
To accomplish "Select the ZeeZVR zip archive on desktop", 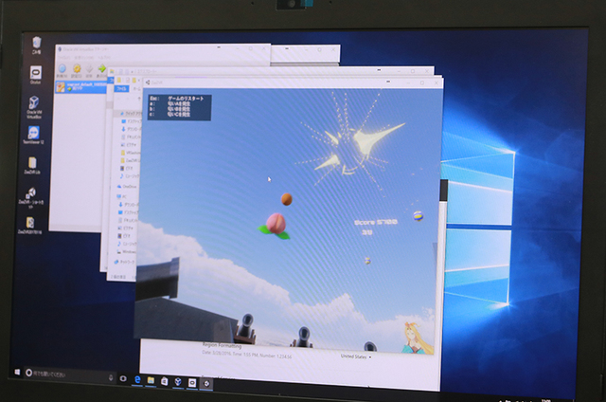I will (x=30, y=226).
